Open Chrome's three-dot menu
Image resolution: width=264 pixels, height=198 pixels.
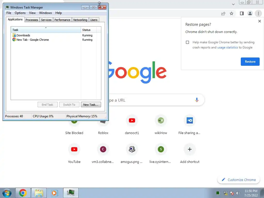tap(258, 13)
